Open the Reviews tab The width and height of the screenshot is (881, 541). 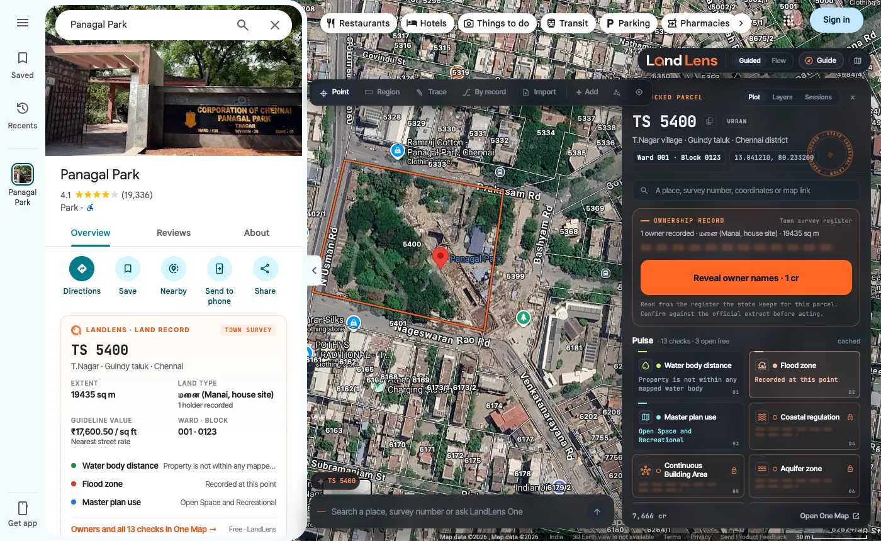pos(174,233)
